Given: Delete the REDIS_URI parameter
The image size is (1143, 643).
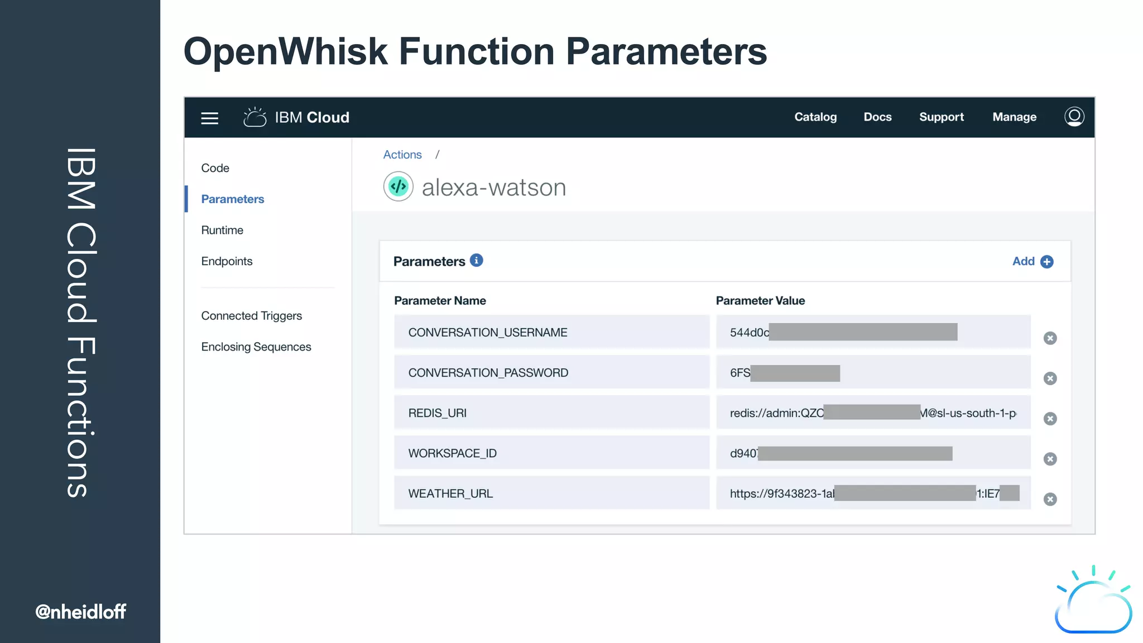Looking at the screenshot, I should (1050, 419).
